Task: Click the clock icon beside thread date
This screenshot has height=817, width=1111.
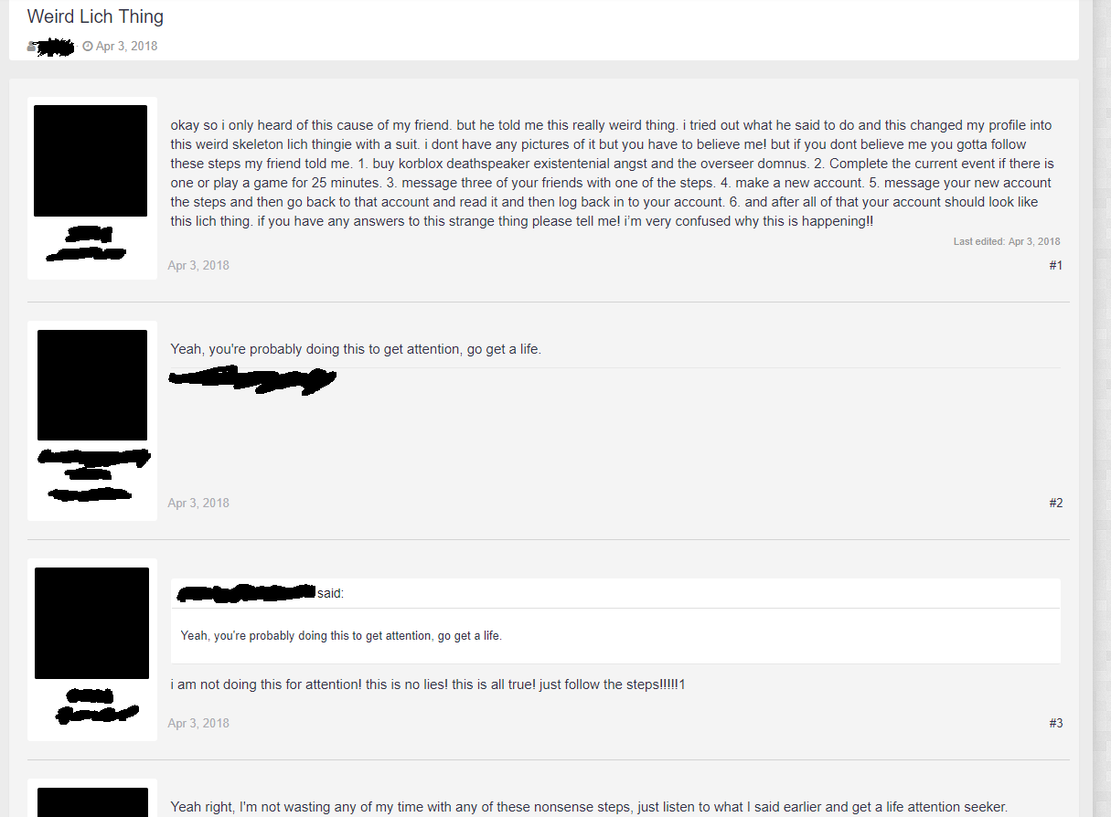Action: tap(88, 47)
